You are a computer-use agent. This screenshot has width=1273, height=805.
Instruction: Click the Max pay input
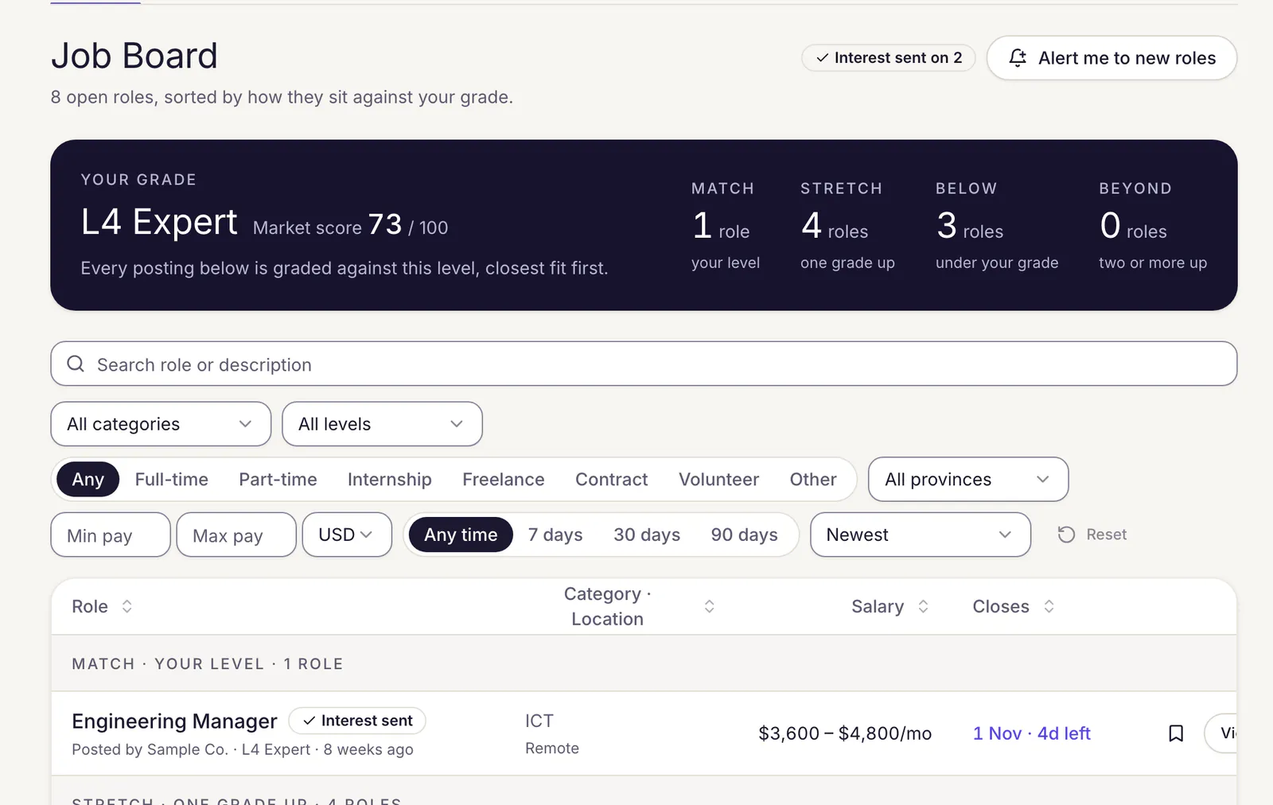coord(236,535)
